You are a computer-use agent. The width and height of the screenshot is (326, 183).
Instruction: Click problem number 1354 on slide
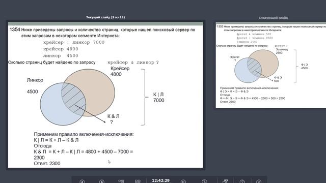(15, 29)
